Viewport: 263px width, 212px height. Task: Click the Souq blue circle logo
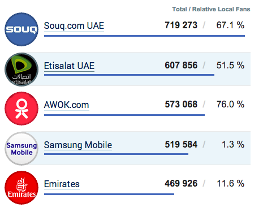click(21, 29)
